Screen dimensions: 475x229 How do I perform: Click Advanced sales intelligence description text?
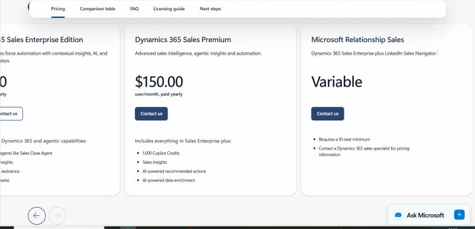[198, 53]
